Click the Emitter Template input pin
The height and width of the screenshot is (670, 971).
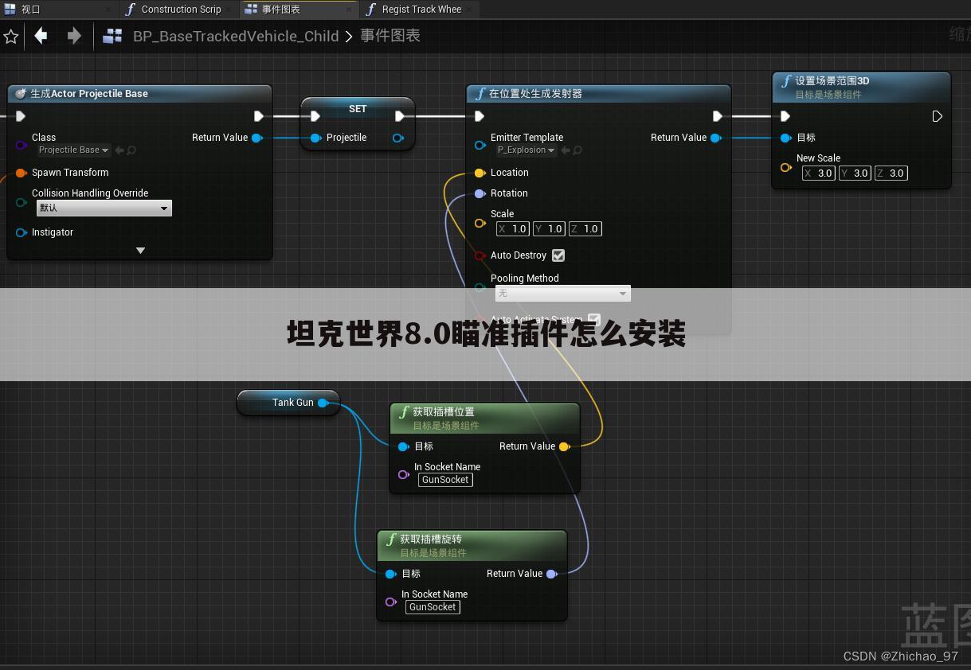480,145
